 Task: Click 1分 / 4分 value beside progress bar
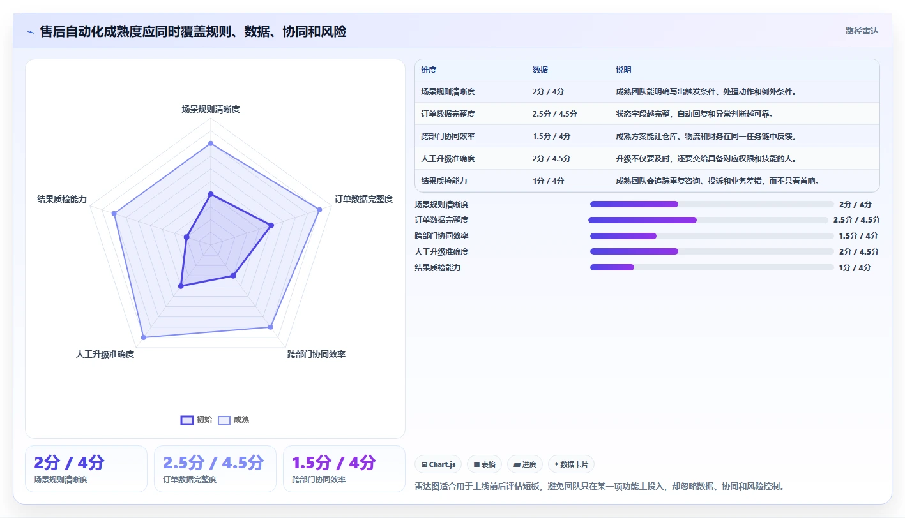tap(855, 267)
